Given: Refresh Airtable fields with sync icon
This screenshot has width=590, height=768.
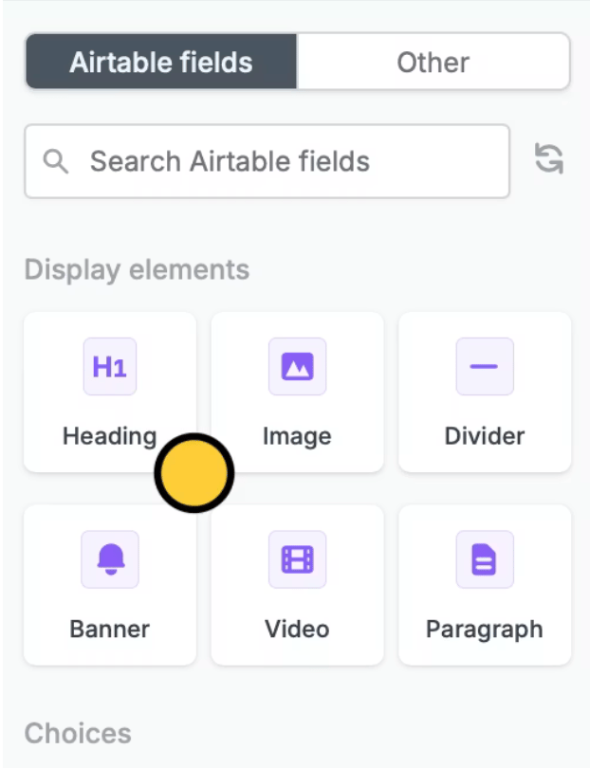Looking at the screenshot, I should (x=549, y=158).
